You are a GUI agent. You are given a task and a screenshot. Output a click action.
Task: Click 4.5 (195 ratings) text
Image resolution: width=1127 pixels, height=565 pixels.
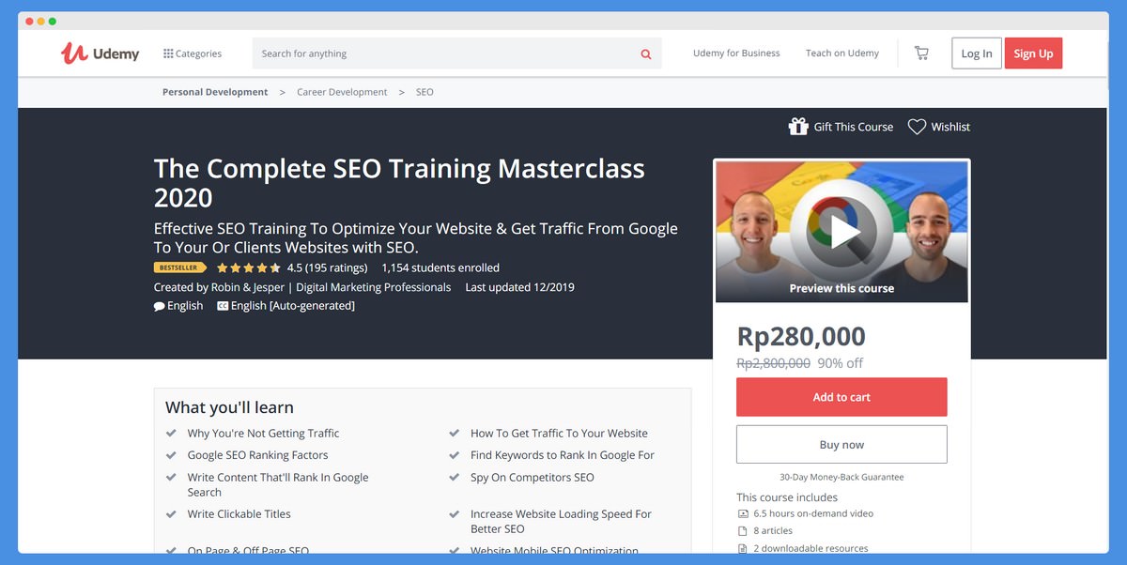(327, 267)
